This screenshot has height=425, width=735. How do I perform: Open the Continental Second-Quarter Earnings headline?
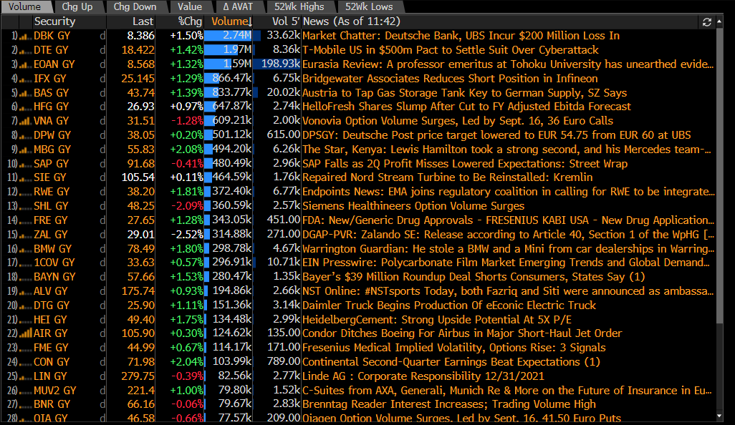(x=451, y=362)
